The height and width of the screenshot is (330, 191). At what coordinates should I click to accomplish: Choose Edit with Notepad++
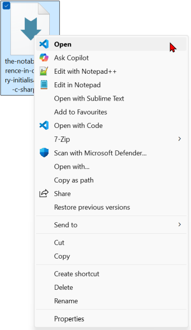111,71
